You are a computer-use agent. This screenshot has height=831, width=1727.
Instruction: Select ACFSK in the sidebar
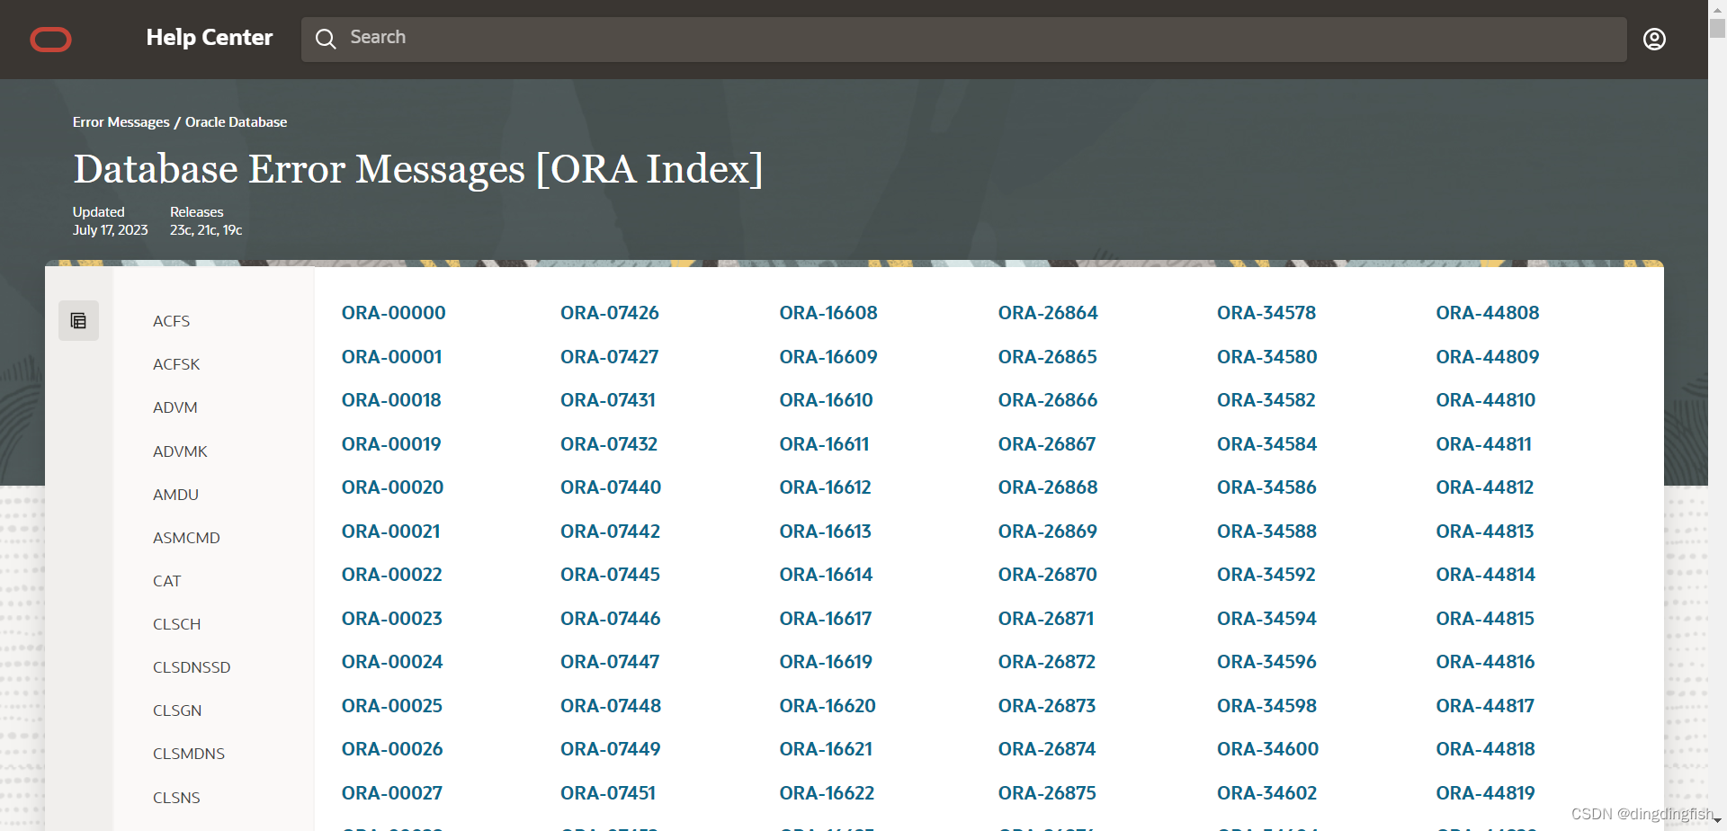click(x=176, y=364)
